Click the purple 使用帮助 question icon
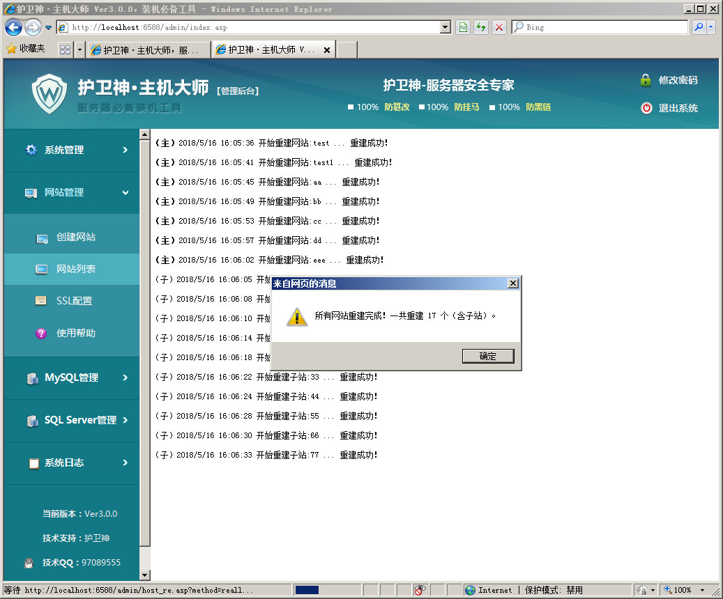This screenshot has height=599, width=723. (41, 333)
